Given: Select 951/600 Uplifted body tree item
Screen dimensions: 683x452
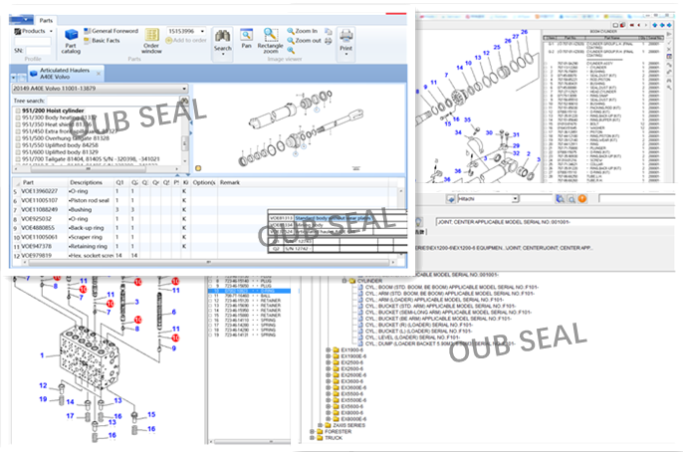Looking at the screenshot, I should (62, 151).
